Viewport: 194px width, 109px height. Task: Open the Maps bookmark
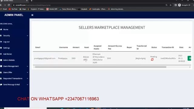(x=23, y=9)
